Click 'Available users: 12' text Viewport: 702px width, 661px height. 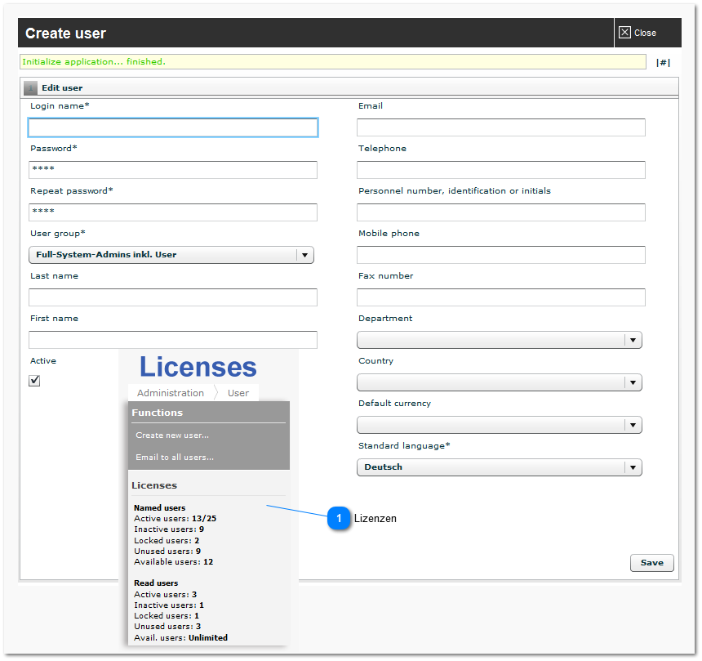174,562
